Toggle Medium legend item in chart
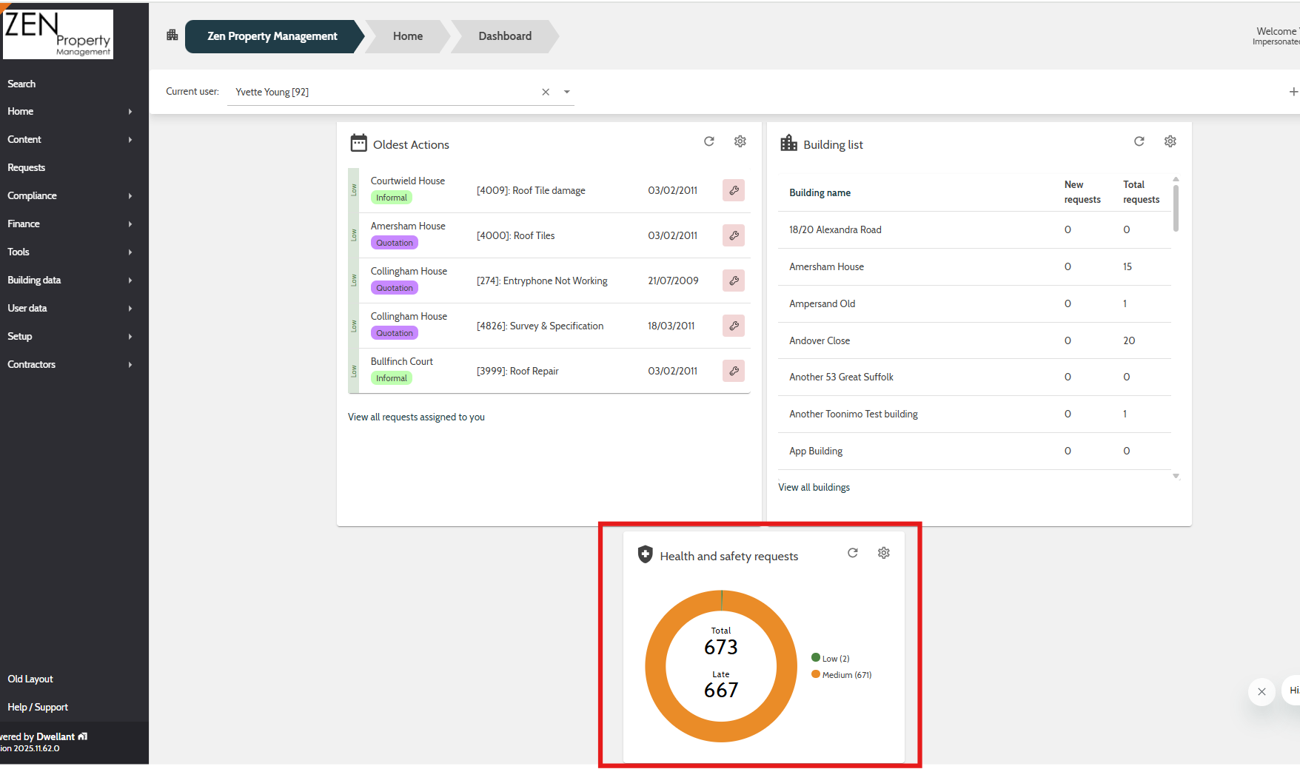The width and height of the screenshot is (1300, 769). click(842, 674)
